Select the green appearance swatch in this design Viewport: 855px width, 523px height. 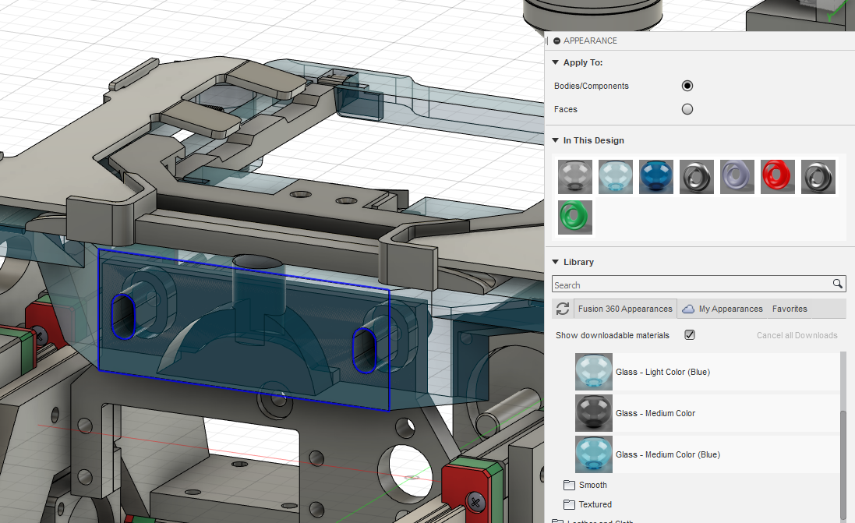click(x=574, y=217)
